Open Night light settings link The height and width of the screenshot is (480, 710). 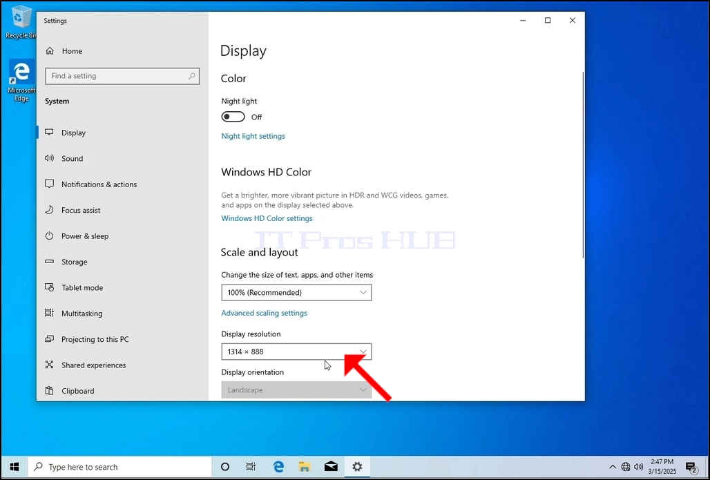(x=253, y=136)
